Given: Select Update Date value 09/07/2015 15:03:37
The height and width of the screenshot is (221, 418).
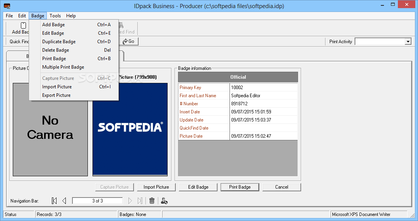Looking at the screenshot, I should pos(251,120).
